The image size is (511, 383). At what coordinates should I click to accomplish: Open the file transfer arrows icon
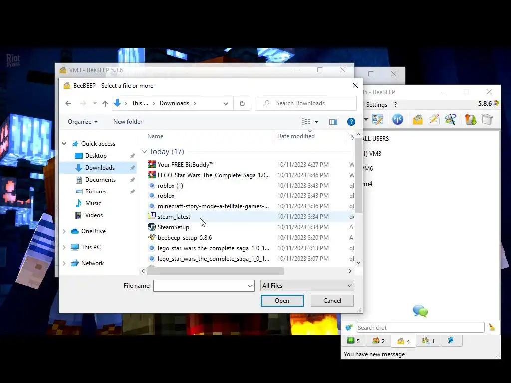tap(470, 119)
